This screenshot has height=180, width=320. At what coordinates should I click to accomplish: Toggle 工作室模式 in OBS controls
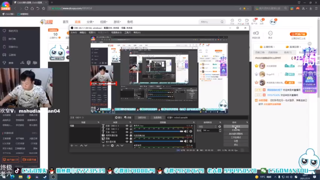click(x=236, y=137)
